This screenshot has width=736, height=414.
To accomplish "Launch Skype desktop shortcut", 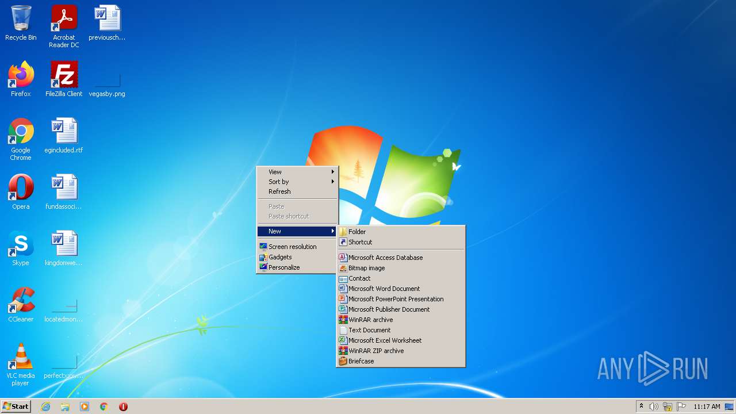I will [21, 248].
